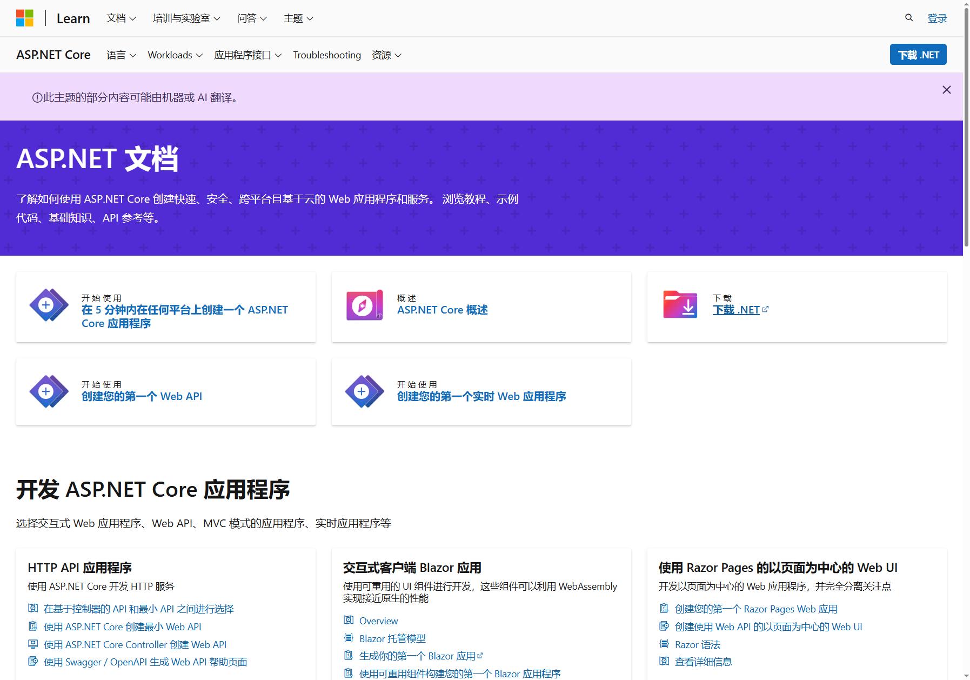This screenshot has width=970, height=680.
Task: Click the scrollbar up arrow
Action: pyautogui.click(x=966, y=4)
